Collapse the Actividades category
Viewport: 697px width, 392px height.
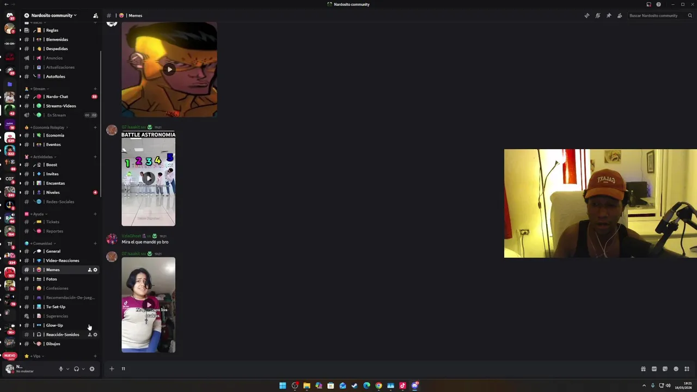tap(40, 157)
